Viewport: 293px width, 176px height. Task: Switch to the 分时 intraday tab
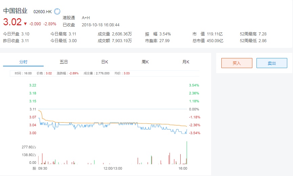click(23, 62)
